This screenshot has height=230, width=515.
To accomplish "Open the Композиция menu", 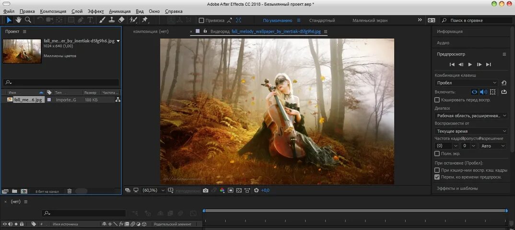I will pyautogui.click(x=53, y=11).
